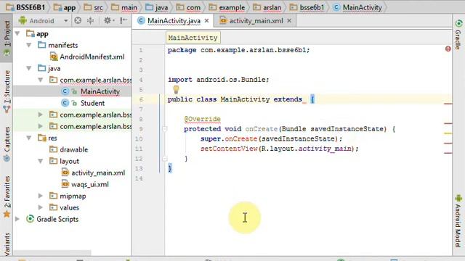465x261 pixels.
Task: Collapse the res folder
Action: point(29,138)
